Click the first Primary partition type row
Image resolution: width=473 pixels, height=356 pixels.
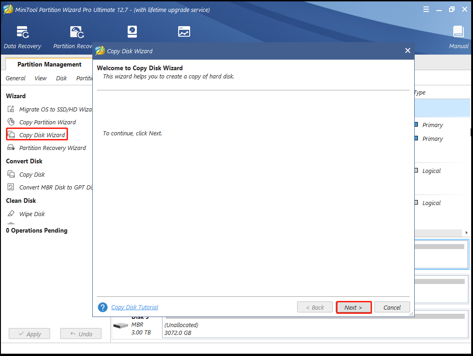pos(433,125)
